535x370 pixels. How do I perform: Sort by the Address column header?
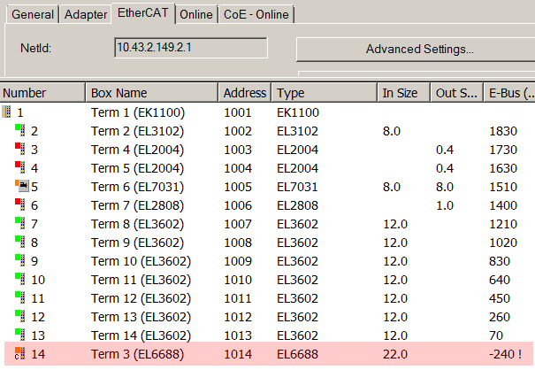245,93
